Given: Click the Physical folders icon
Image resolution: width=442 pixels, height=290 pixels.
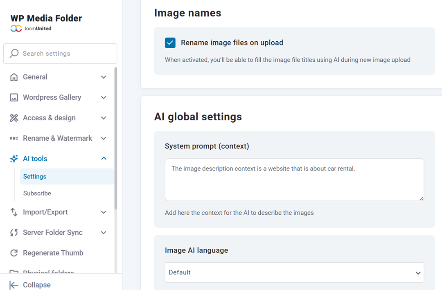Looking at the screenshot, I should click(x=14, y=272).
